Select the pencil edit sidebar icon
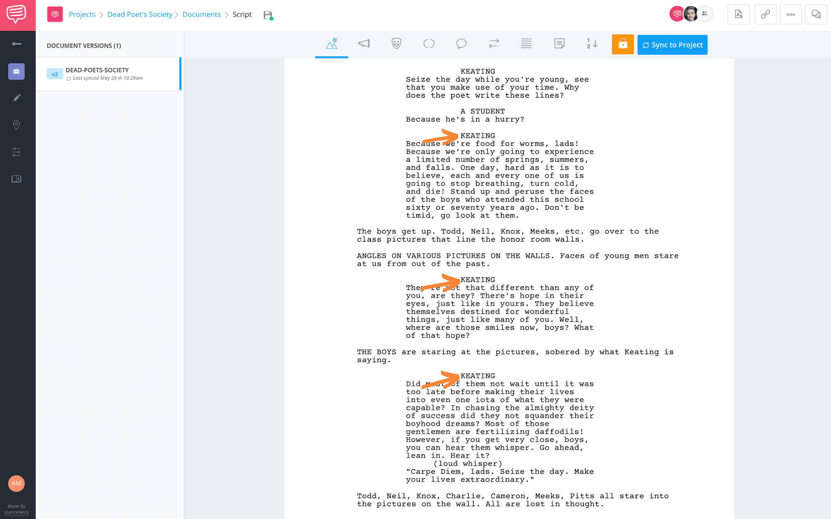 [x=17, y=98]
